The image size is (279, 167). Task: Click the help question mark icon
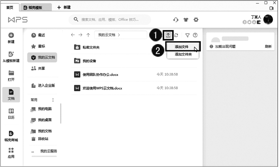tap(195, 35)
